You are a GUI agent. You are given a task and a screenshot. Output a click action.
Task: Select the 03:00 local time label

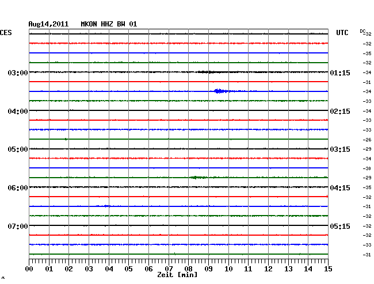coord(18,72)
